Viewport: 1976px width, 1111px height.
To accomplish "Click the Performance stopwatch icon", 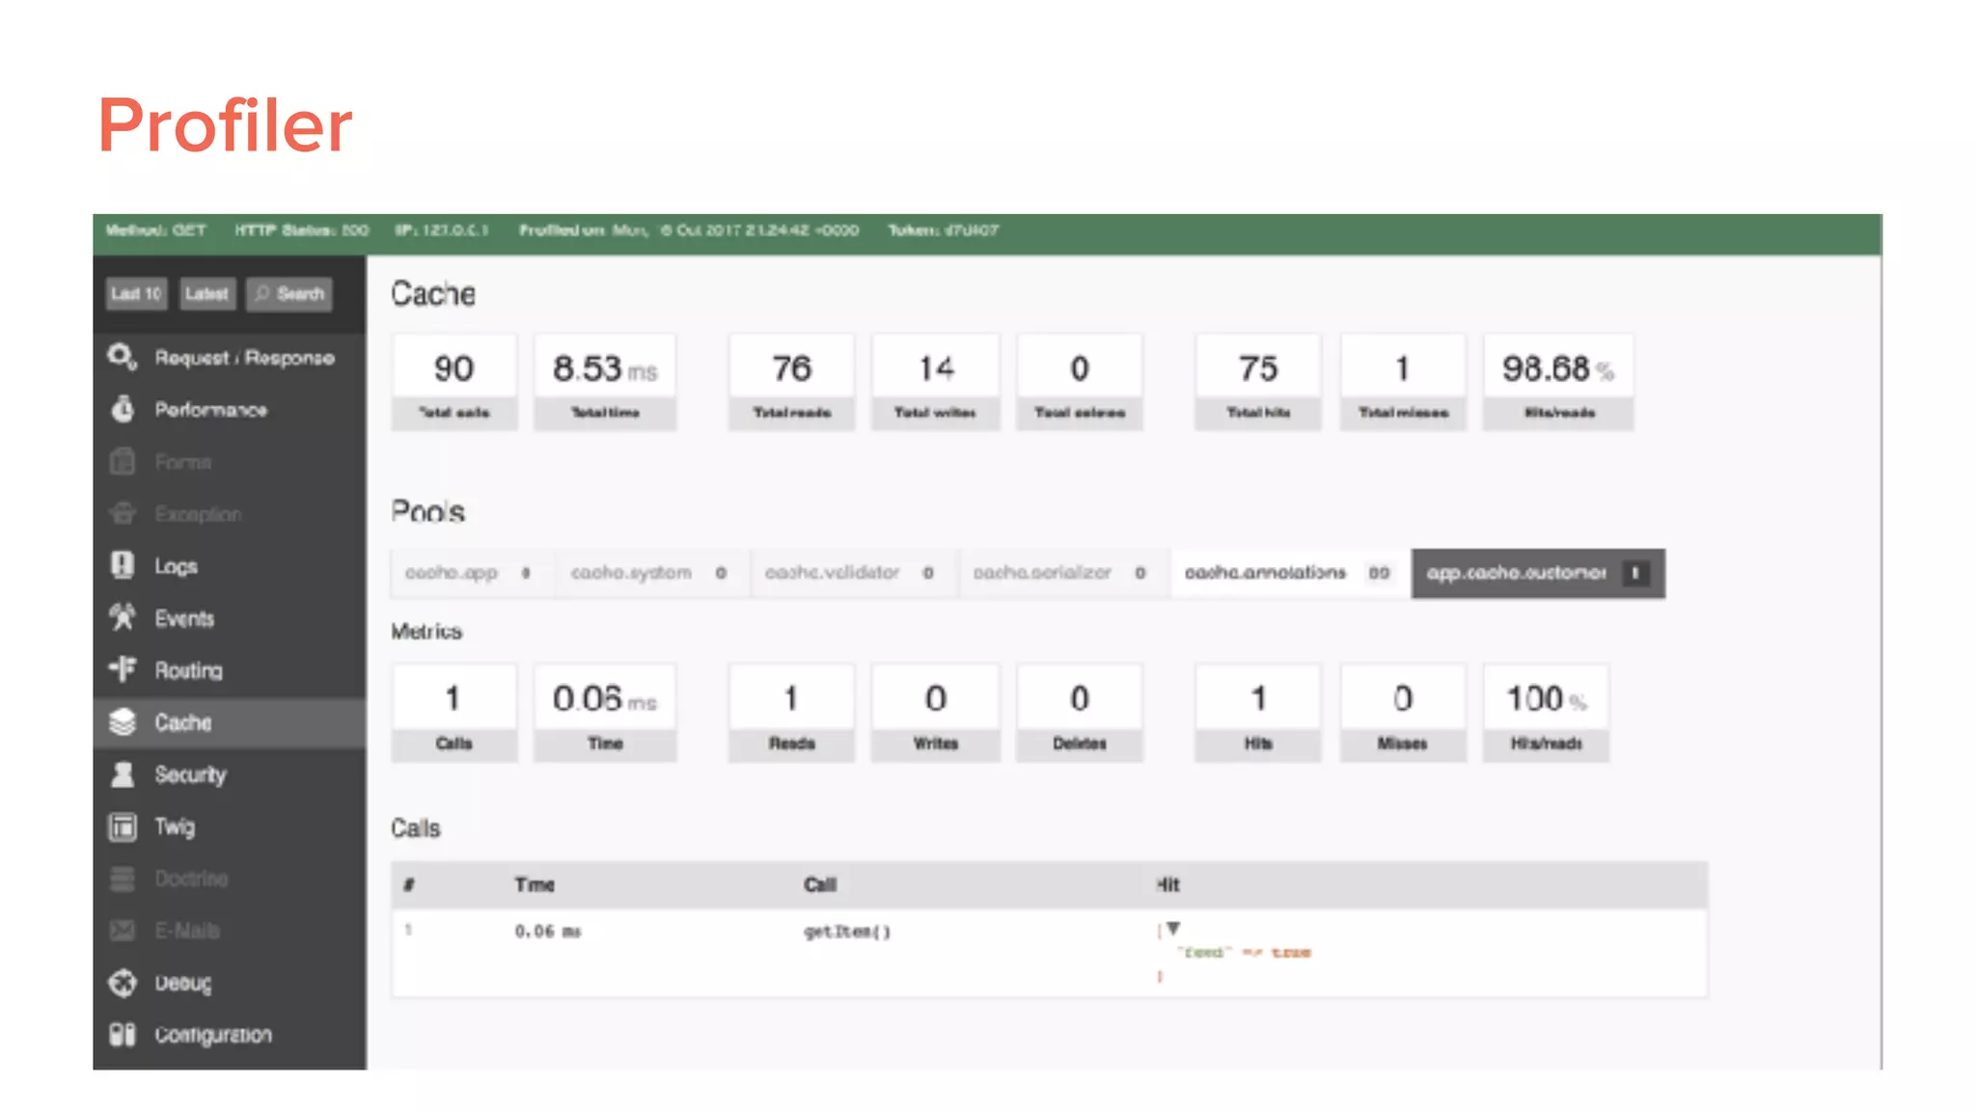I will [122, 410].
